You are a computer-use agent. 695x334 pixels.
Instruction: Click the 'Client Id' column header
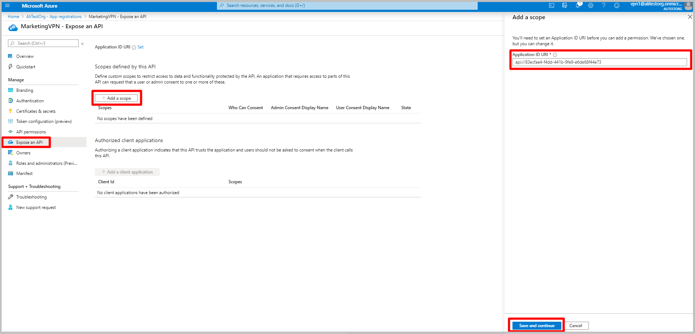click(106, 182)
